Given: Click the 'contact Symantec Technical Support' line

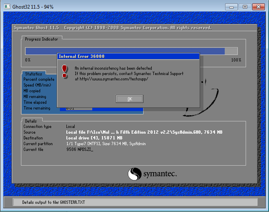Looking at the screenshot, I should click(x=129, y=73).
